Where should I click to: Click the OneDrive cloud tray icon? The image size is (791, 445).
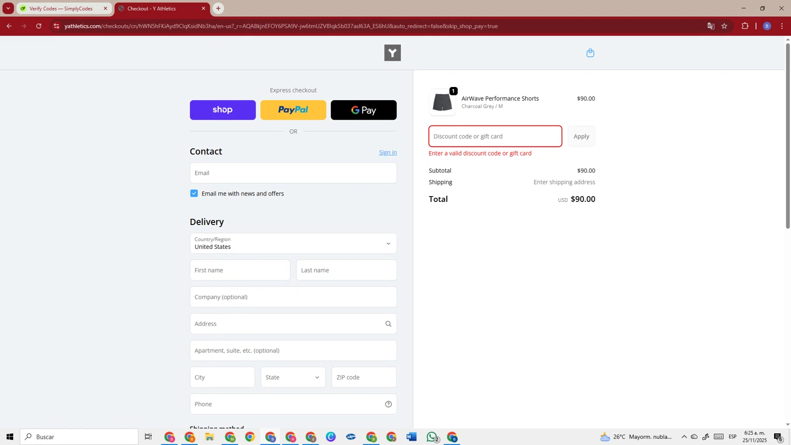[x=694, y=437]
